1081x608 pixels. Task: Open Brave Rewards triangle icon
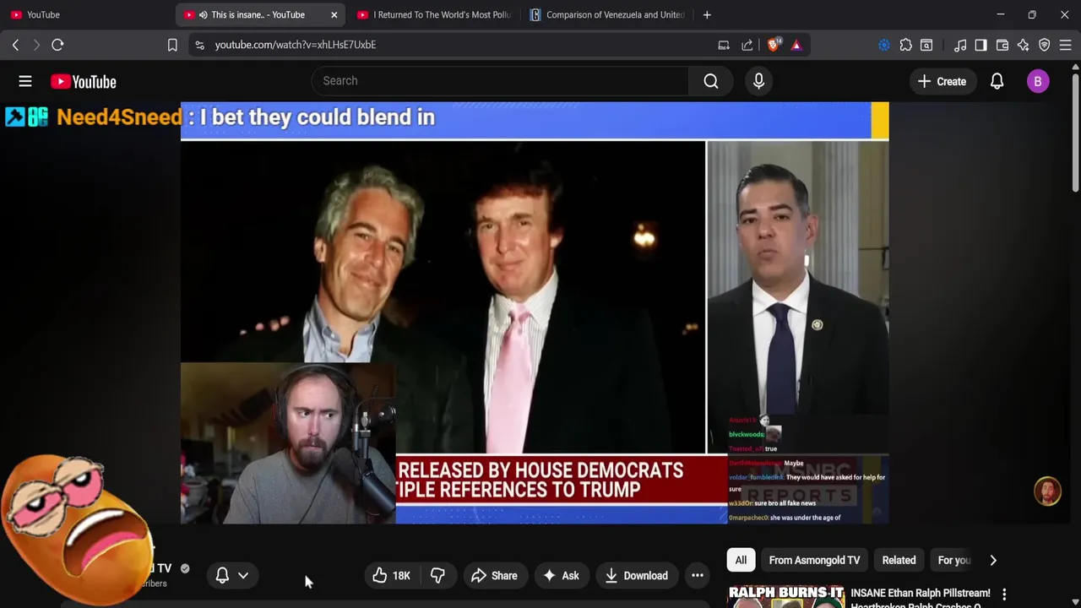click(x=796, y=45)
